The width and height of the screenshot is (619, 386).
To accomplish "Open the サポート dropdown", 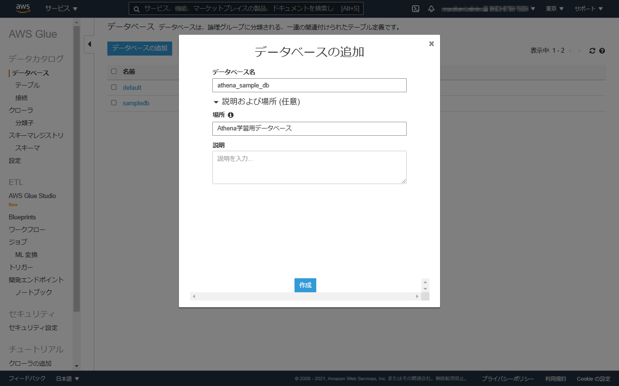I will (589, 9).
